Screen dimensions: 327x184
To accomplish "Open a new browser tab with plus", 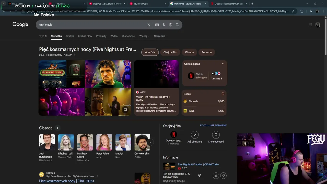I will coord(252,4).
